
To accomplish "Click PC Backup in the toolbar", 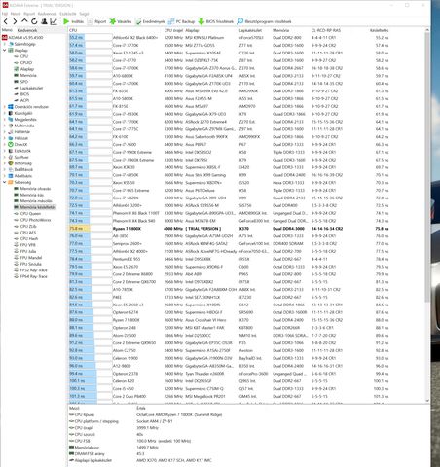I will [181, 21].
